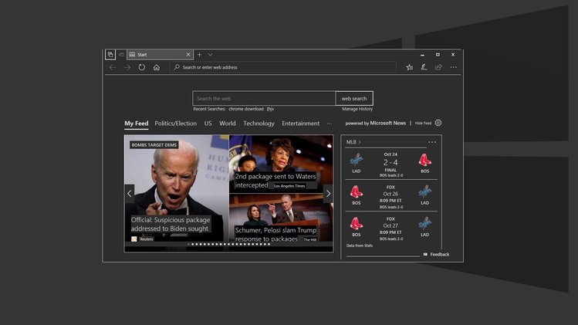
Task: Go back with the back arrow
Action: click(113, 67)
